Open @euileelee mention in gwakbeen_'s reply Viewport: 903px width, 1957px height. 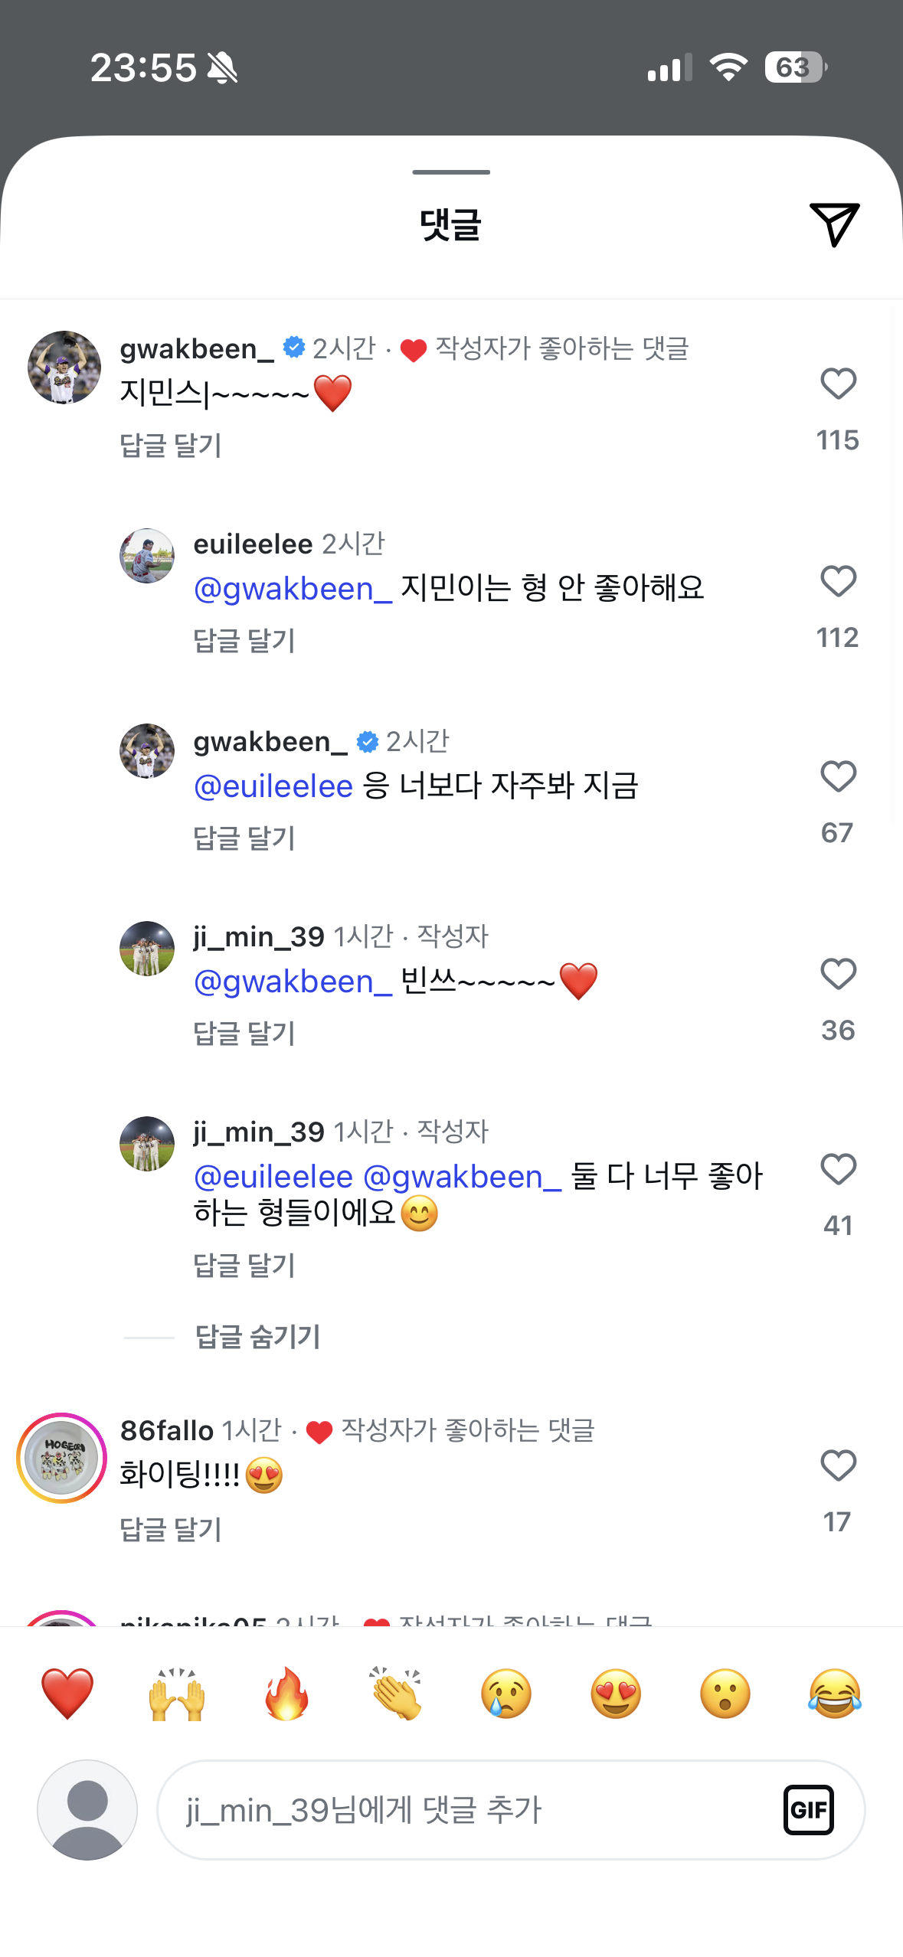coord(273,786)
